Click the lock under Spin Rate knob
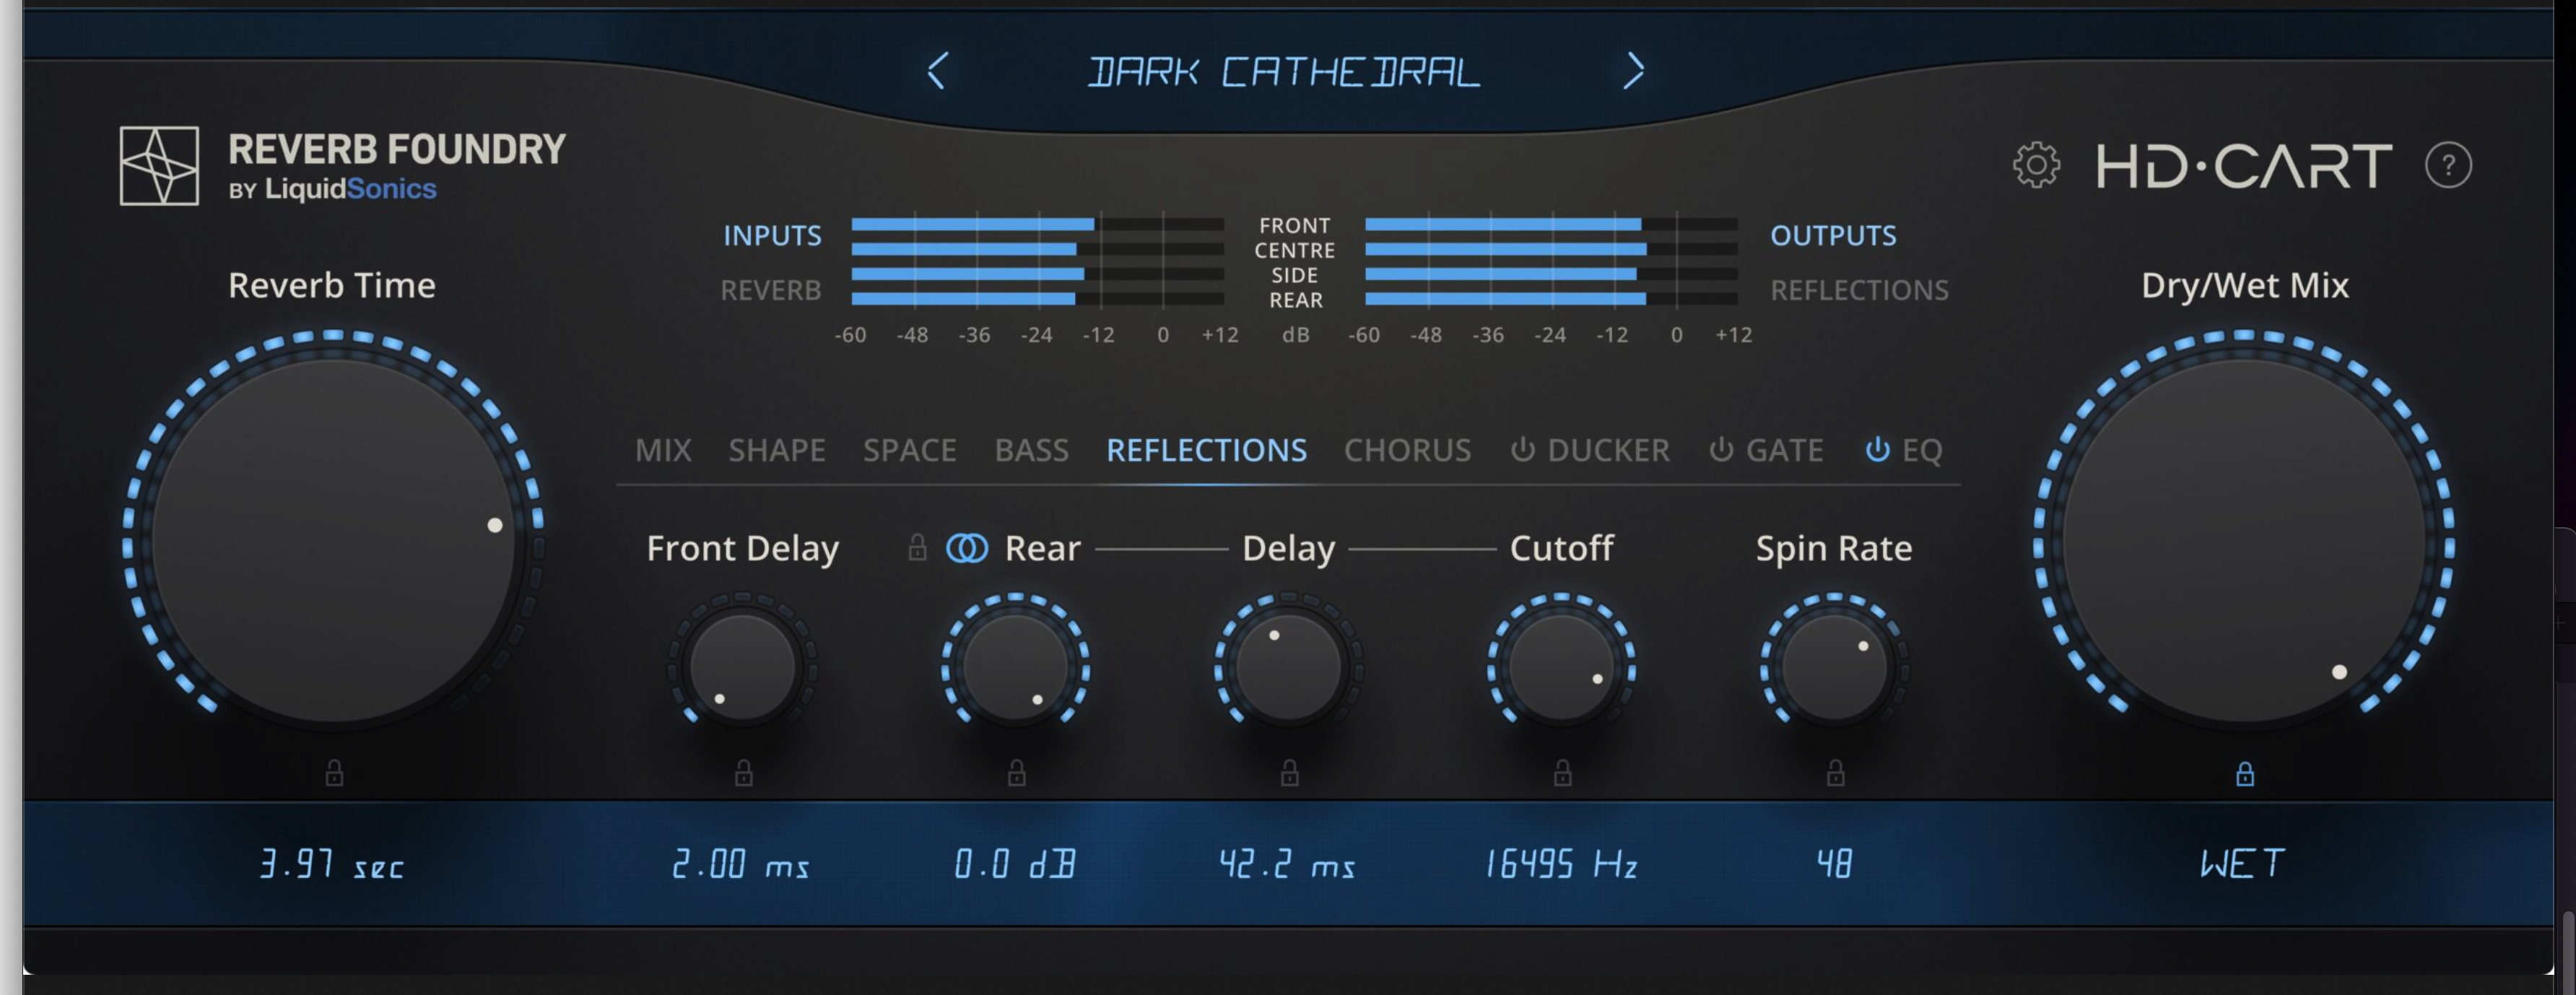 pos(1835,773)
